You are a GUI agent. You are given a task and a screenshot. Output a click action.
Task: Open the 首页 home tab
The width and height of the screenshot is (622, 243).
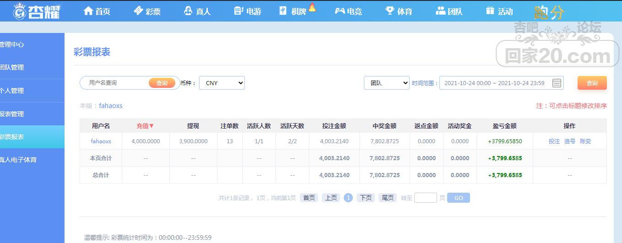(97, 11)
